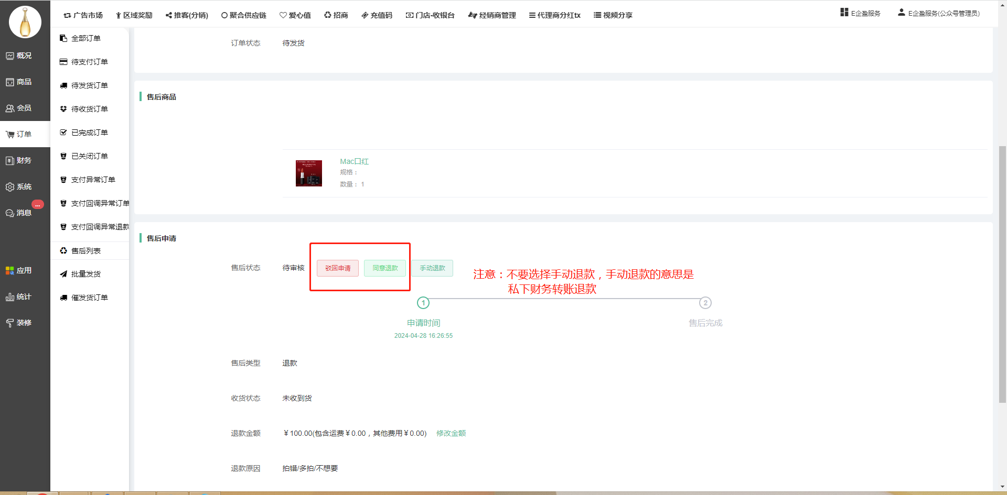Viewport: 1007px width, 495px height.
Task: Click the E企盈服务 grid icon
Action: click(844, 13)
